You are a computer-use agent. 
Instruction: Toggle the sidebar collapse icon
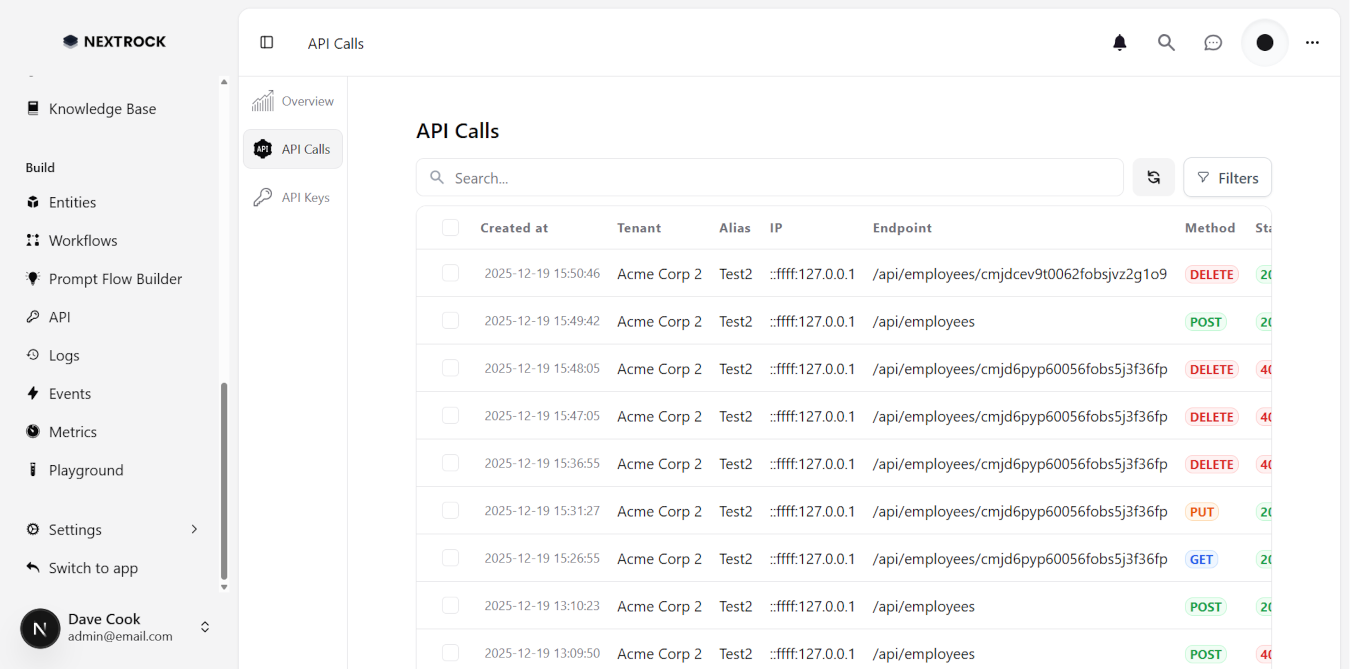[x=267, y=42]
